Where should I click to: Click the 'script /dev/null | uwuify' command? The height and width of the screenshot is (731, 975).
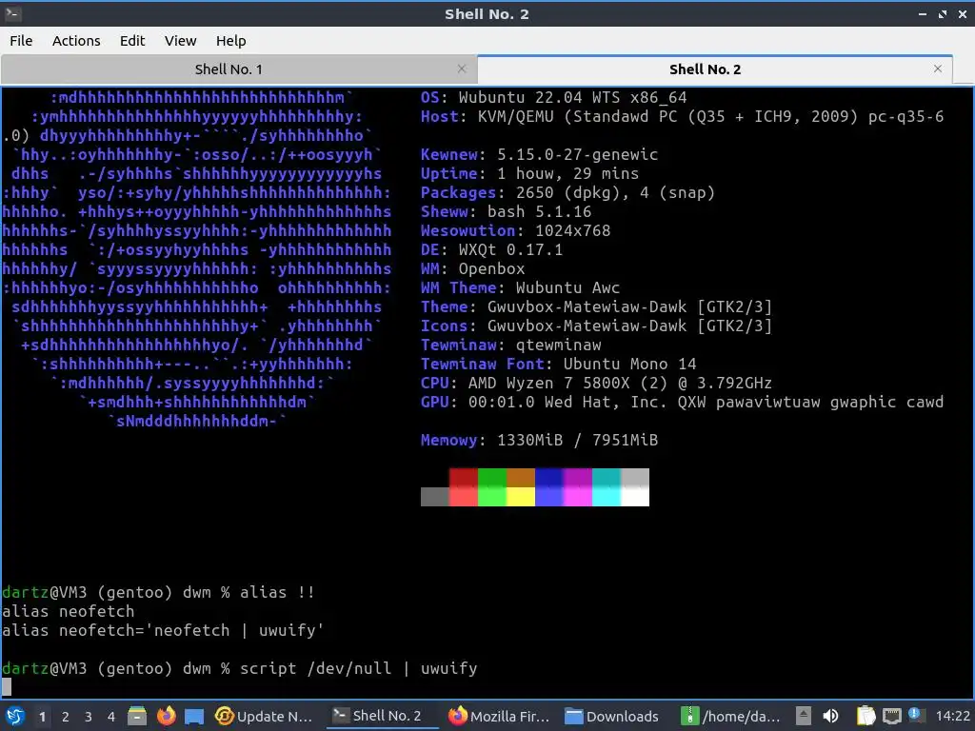coord(359,668)
